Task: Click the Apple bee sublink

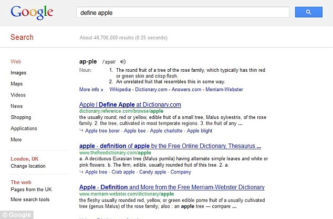Action: tap(134, 130)
